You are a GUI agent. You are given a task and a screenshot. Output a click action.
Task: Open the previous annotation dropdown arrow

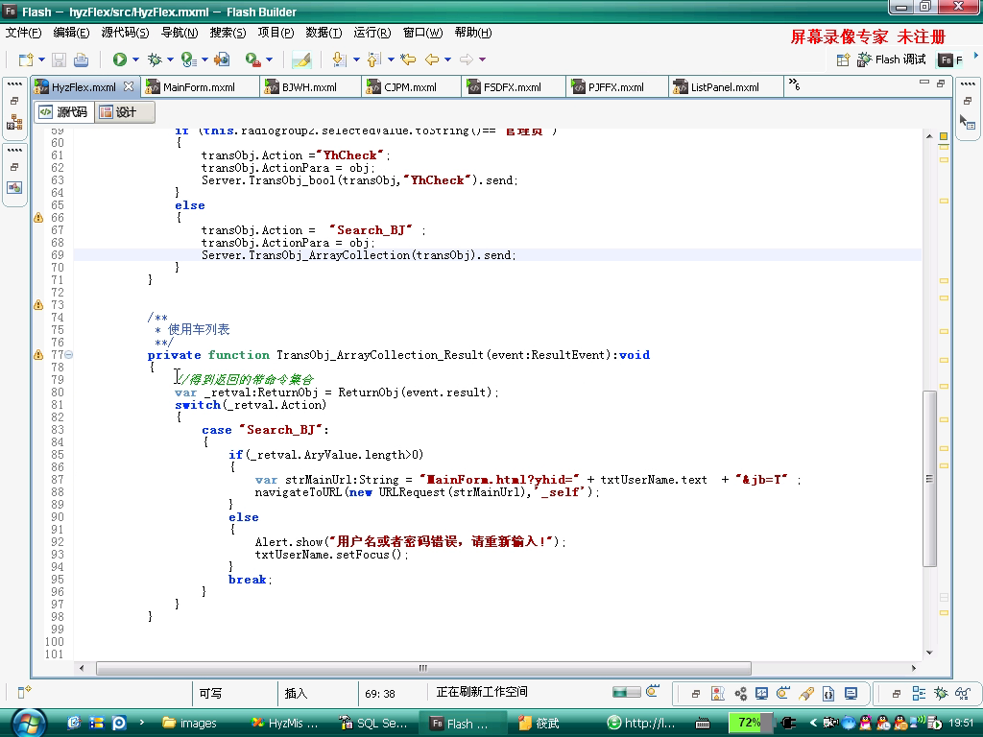[x=391, y=59]
